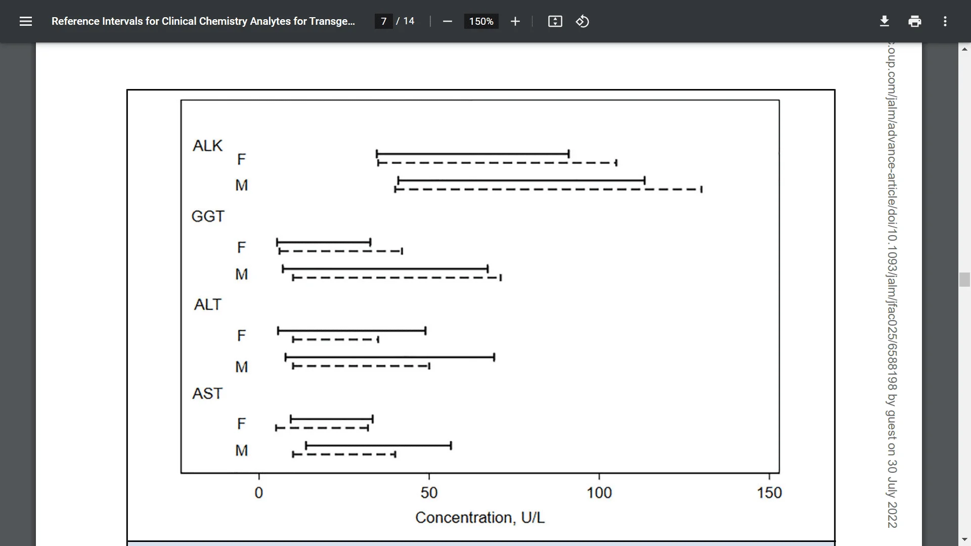Click the 'Concentration, U/L' axis label

[480, 518]
